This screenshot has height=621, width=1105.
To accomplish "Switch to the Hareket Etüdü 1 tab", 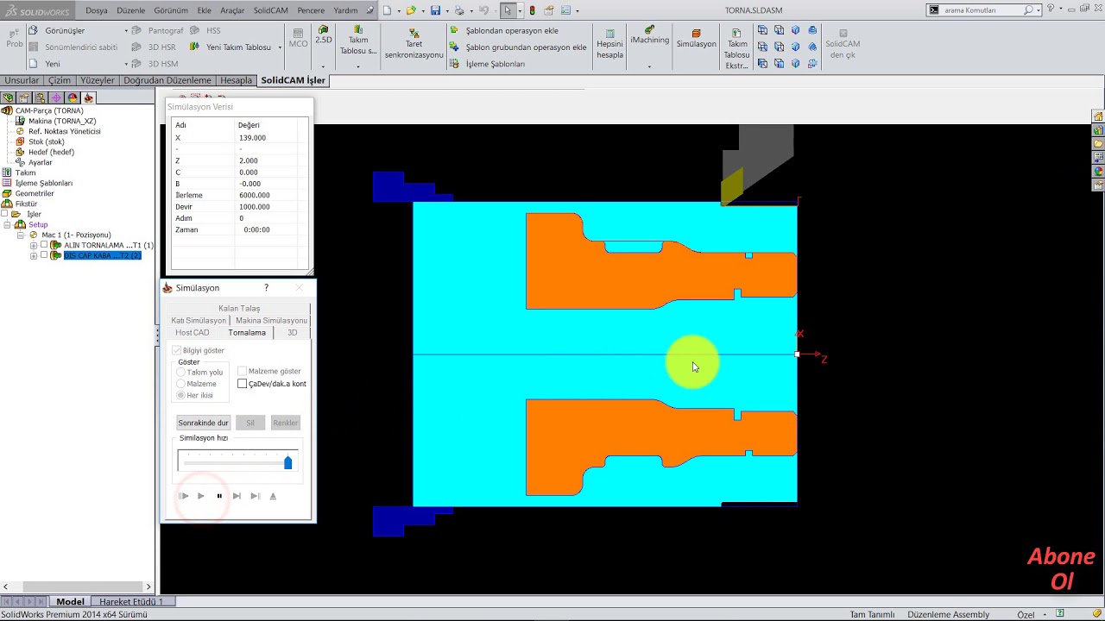I will (x=131, y=601).
